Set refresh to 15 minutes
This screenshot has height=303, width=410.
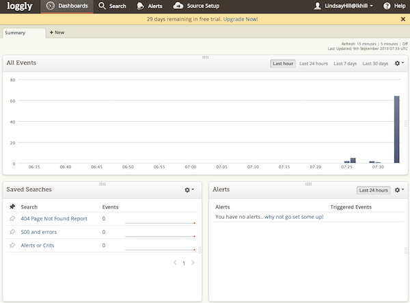tap(366, 44)
